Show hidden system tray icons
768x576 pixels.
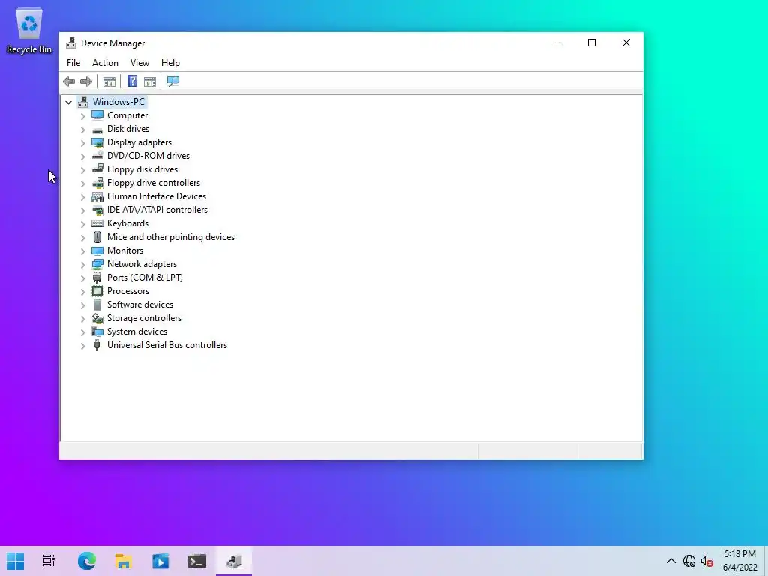pyautogui.click(x=671, y=561)
